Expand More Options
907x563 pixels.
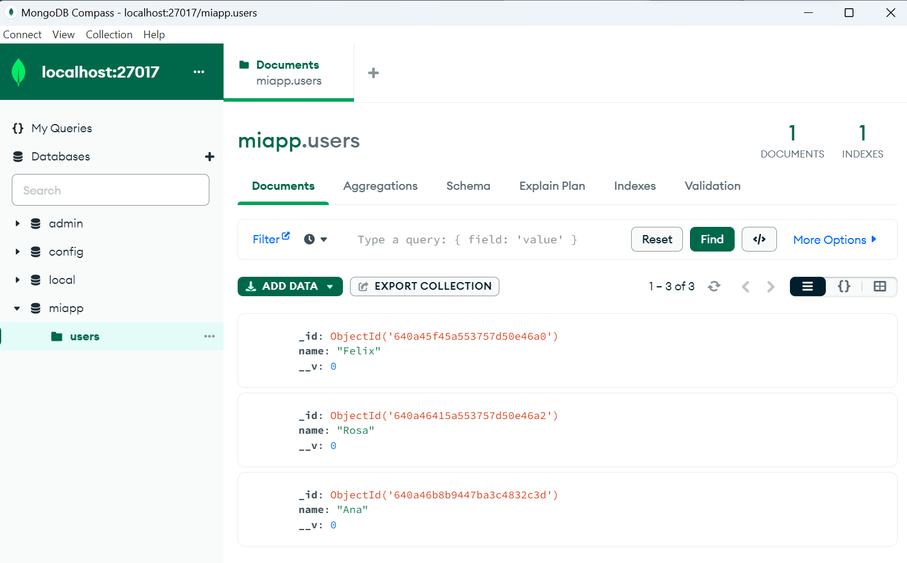(x=835, y=239)
